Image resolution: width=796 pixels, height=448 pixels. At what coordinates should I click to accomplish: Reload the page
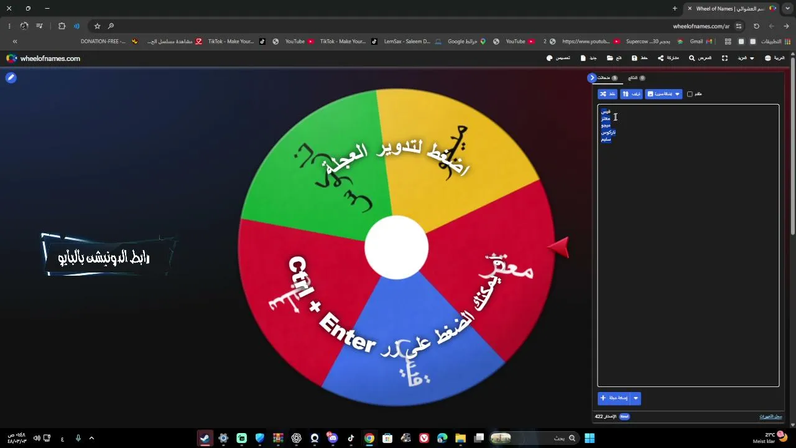[756, 26]
